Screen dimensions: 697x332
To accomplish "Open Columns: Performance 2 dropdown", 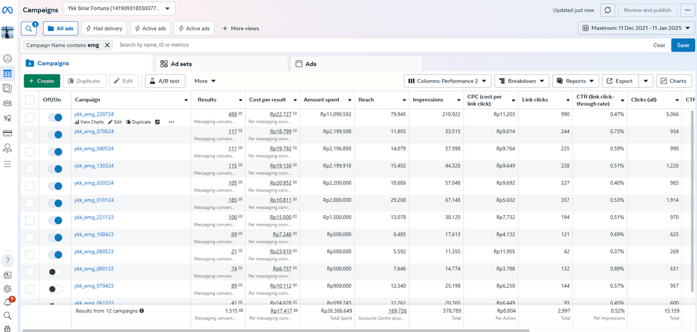I will coord(447,81).
